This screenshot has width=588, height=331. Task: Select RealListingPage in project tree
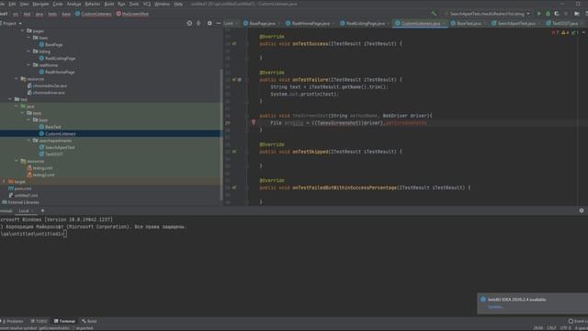(60, 58)
